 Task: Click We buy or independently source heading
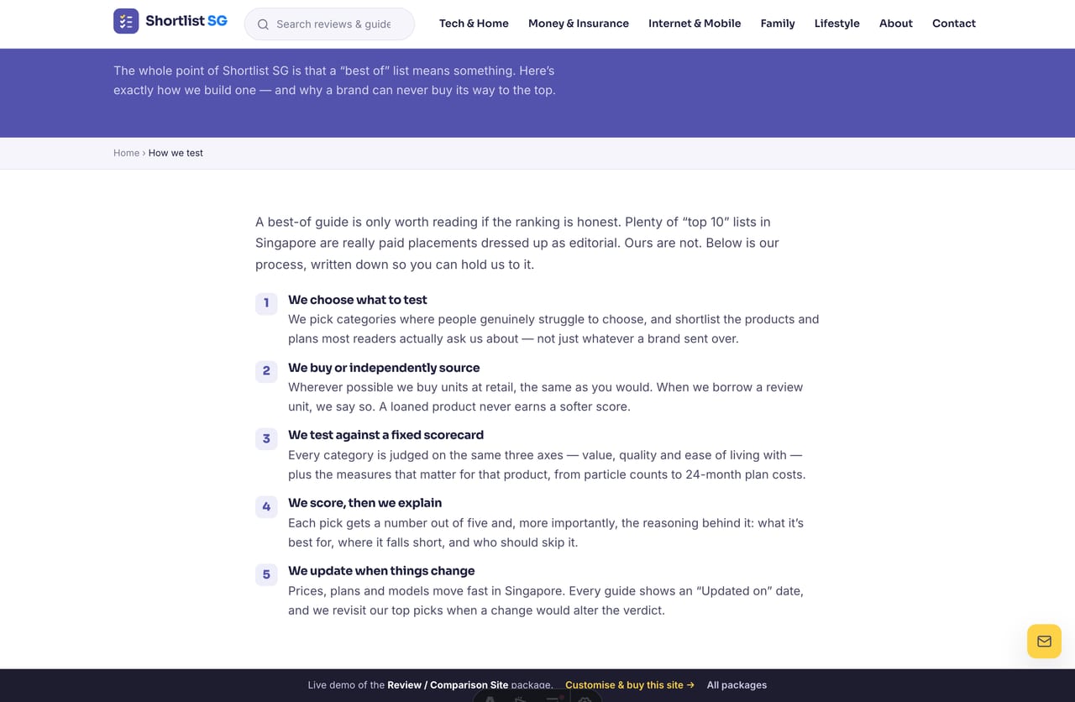tap(384, 368)
